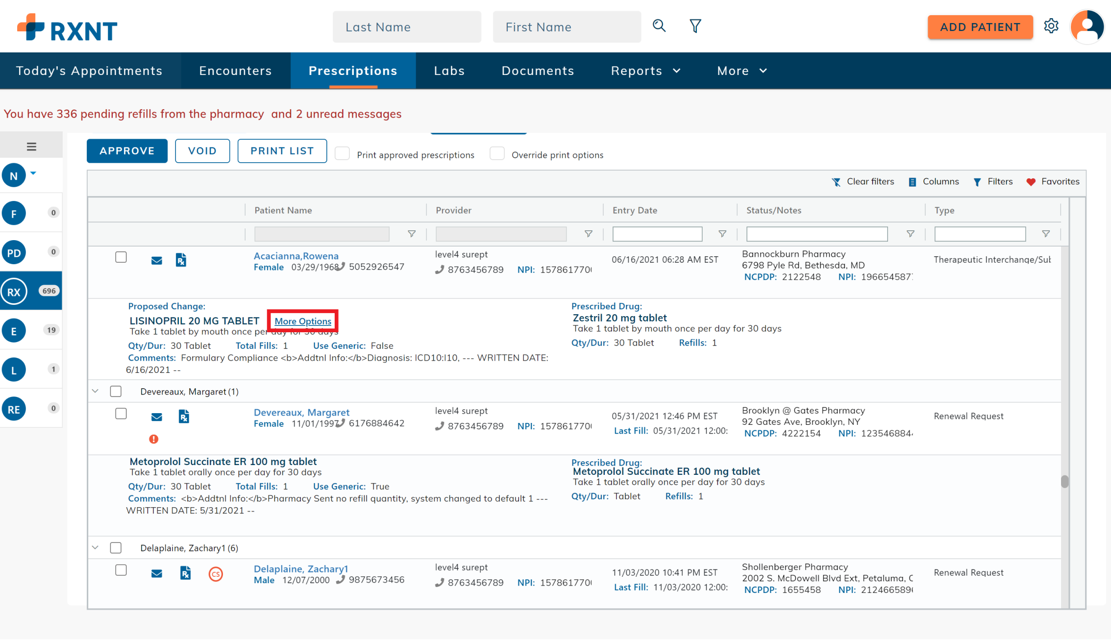Click the grid vertical scrollbar thumb
1111x641 pixels.
[x=1064, y=481]
